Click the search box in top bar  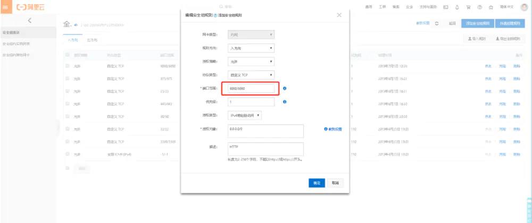point(226,7)
